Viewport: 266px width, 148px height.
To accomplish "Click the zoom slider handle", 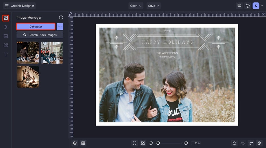I will (x=158, y=143).
